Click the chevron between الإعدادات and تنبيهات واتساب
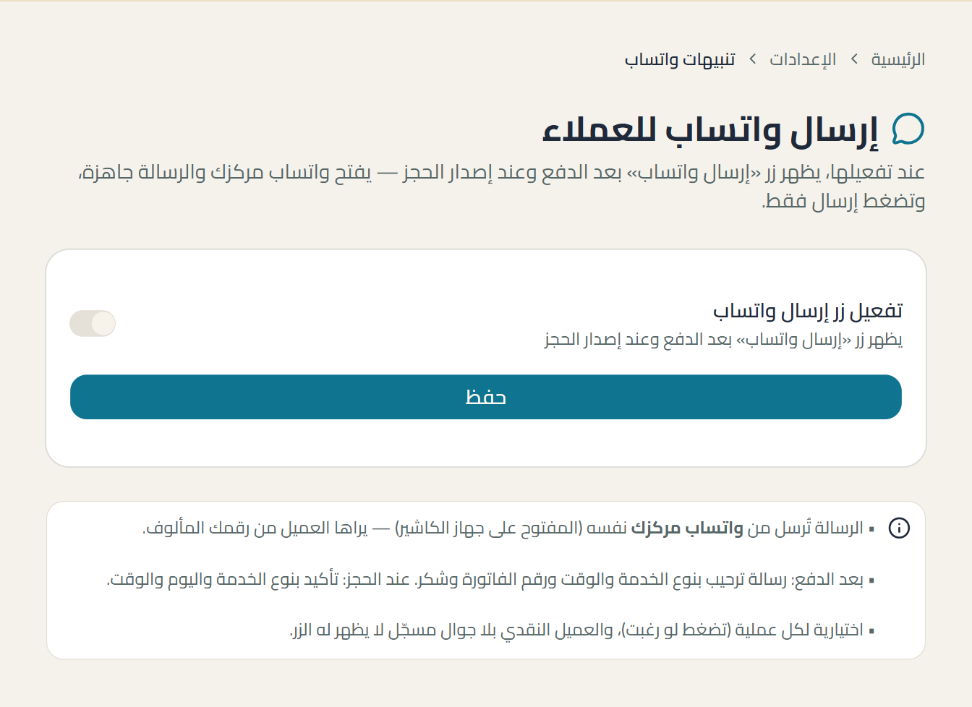 tap(753, 59)
